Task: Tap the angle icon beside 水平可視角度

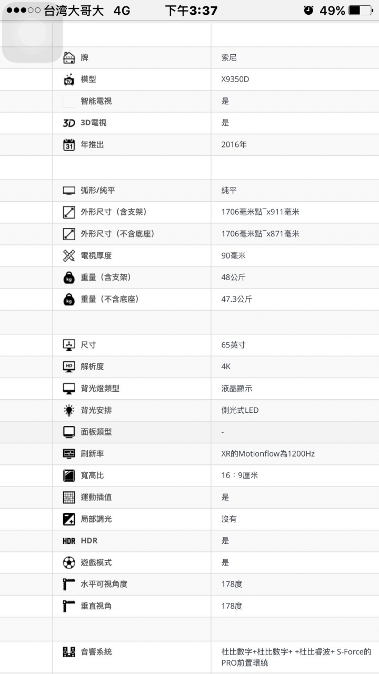Action: click(69, 584)
